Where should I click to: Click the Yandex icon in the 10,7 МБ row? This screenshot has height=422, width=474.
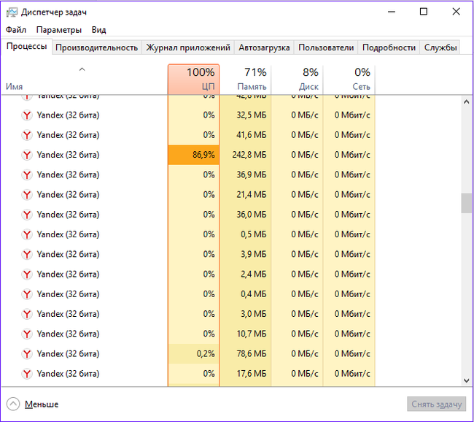(x=27, y=334)
